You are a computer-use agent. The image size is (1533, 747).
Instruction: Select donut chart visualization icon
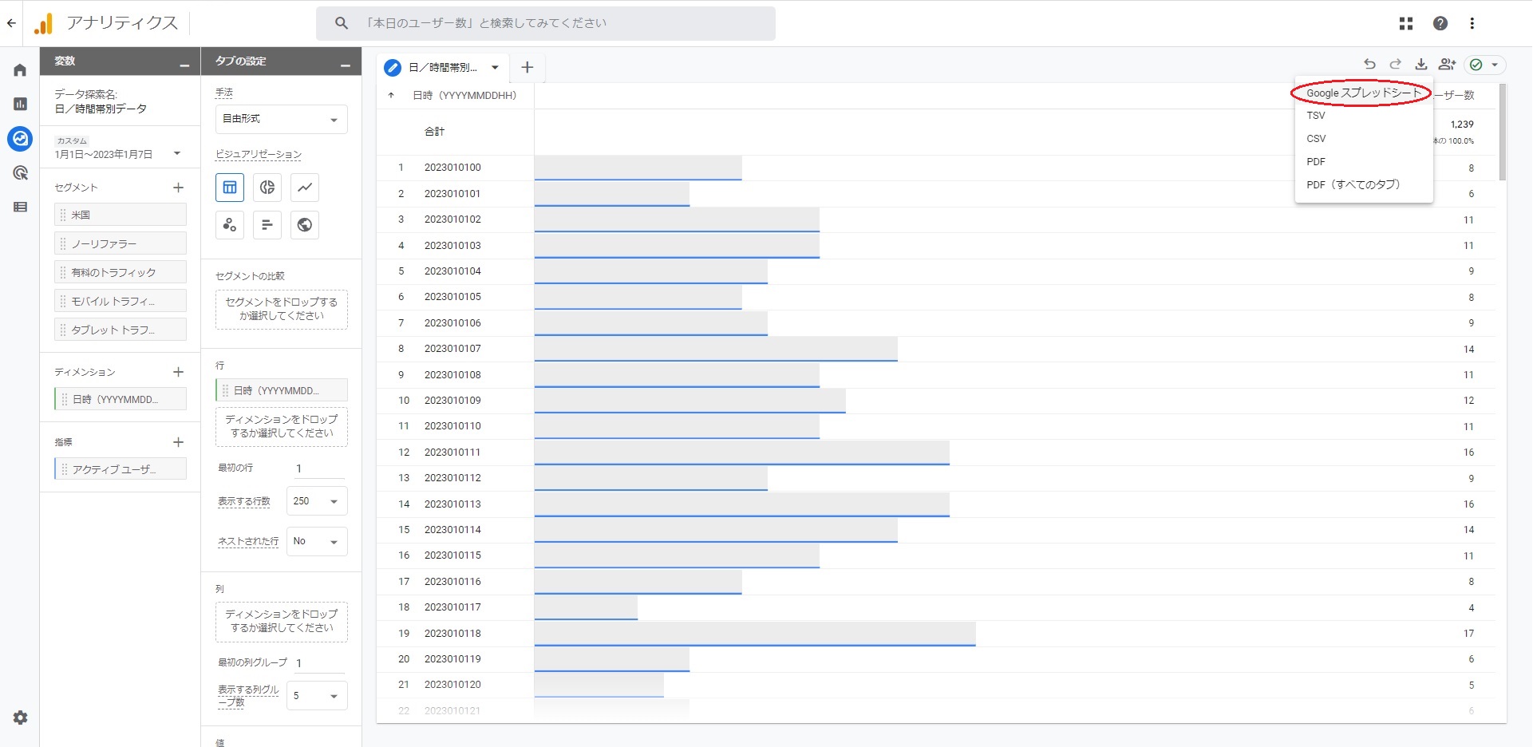click(267, 188)
